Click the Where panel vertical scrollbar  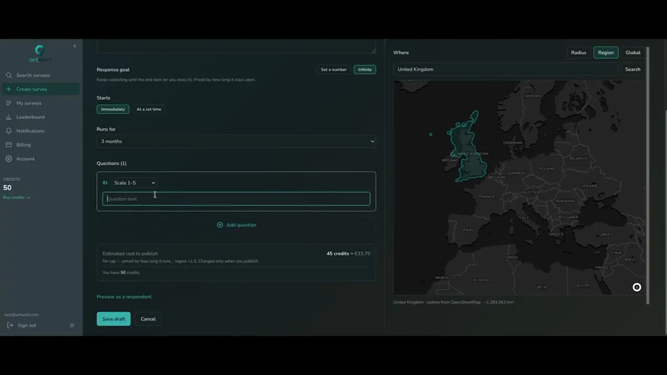[x=648, y=175]
